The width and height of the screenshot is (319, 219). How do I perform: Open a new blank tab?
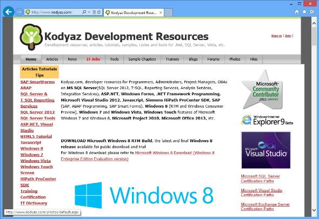[169, 12]
